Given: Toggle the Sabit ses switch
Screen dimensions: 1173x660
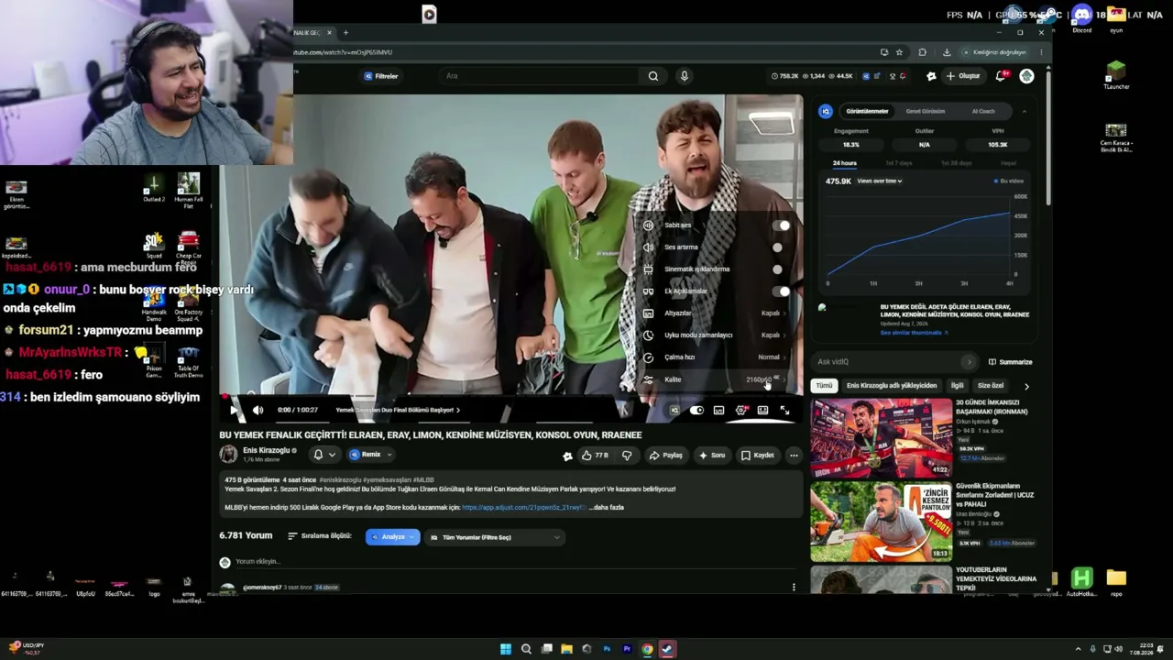Looking at the screenshot, I should point(781,225).
